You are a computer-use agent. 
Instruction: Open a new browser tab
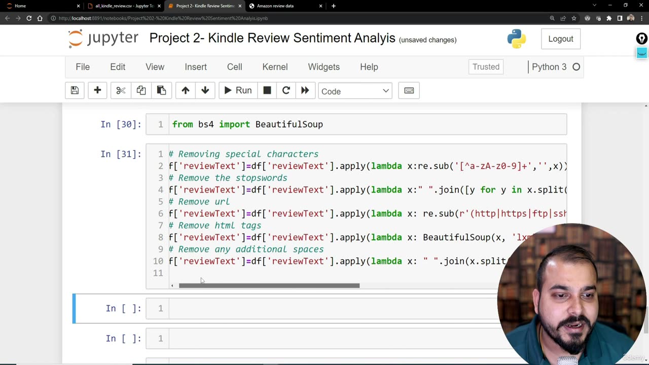333,6
